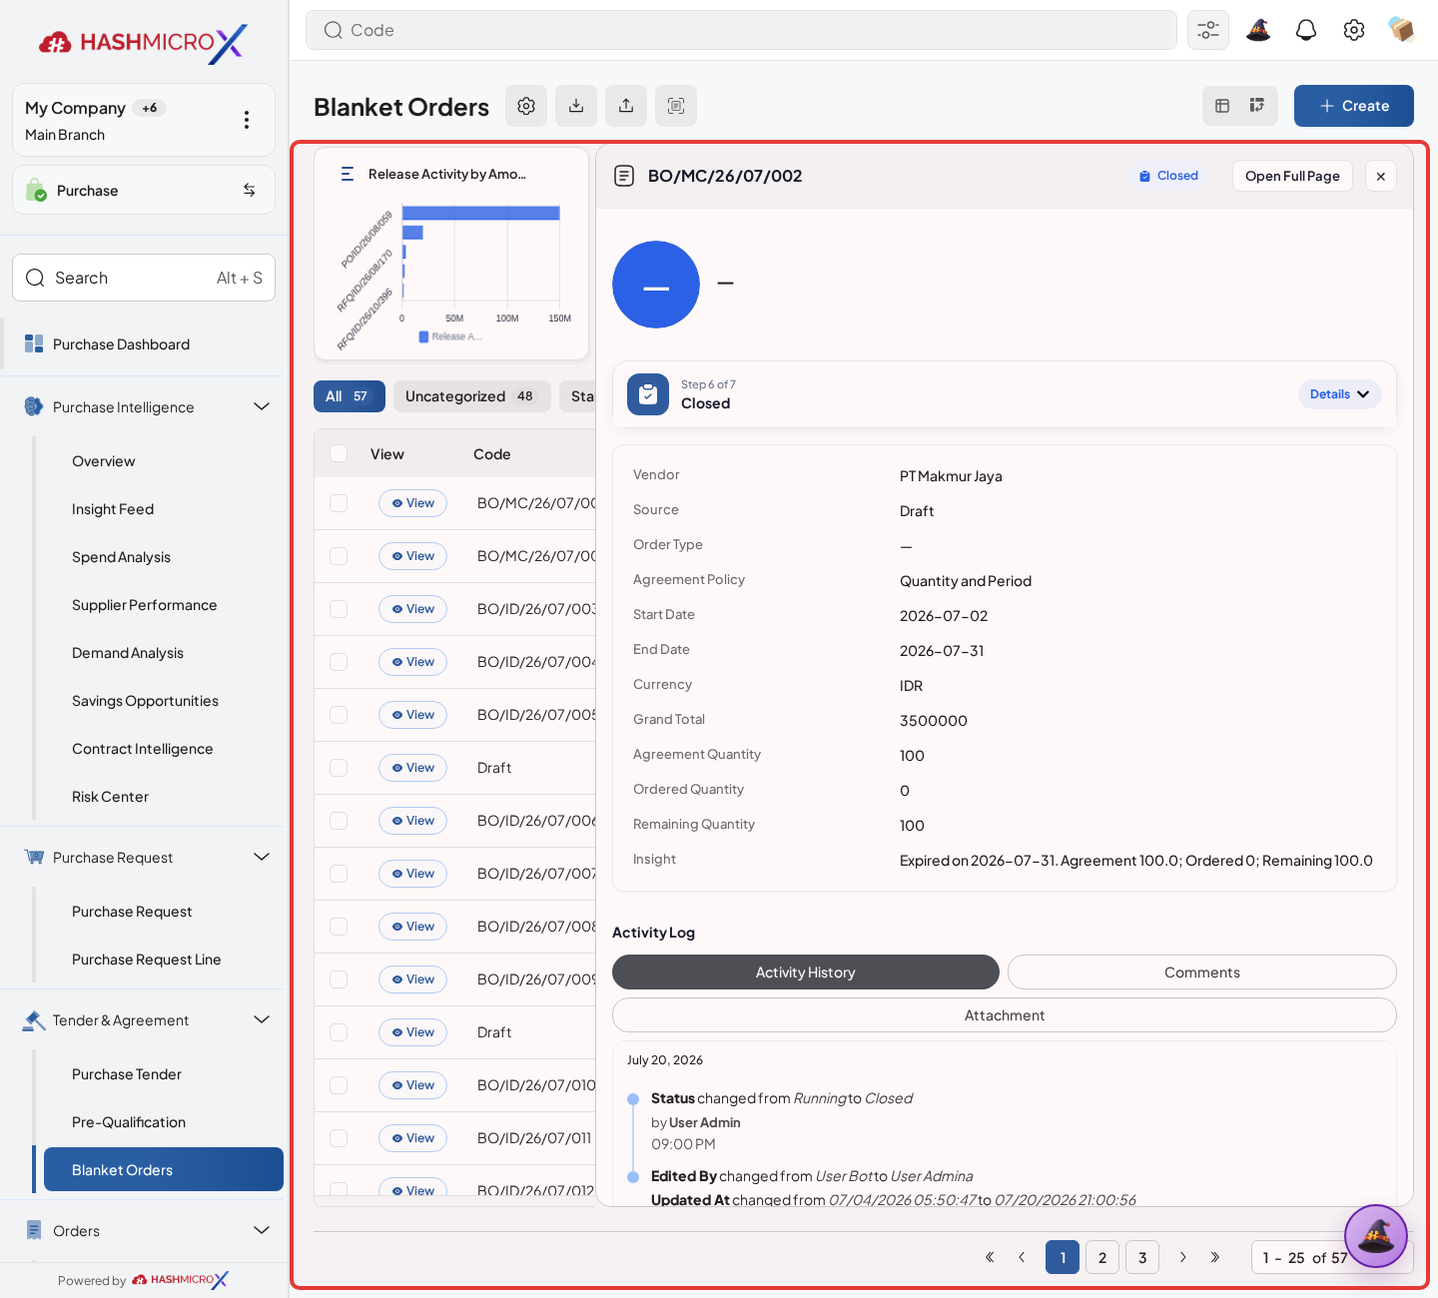The width and height of the screenshot is (1438, 1298).
Task: Open filter options icon beside search bar
Action: pyautogui.click(x=1208, y=30)
